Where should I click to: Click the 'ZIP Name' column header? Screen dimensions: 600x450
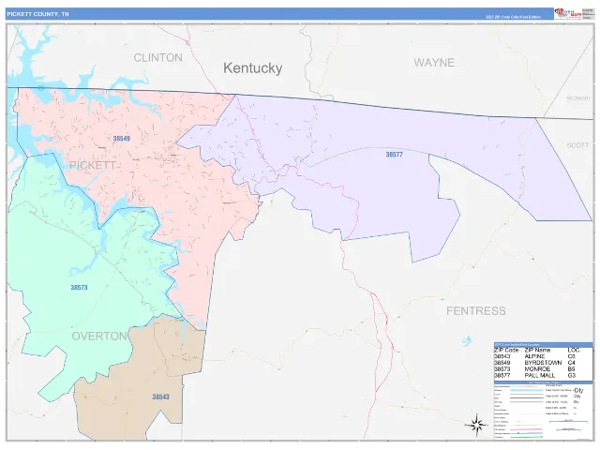pyautogui.click(x=537, y=350)
